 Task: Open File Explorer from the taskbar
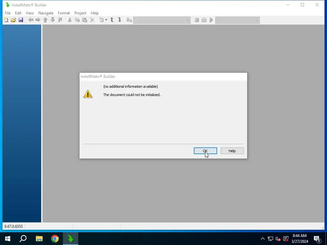coord(39,239)
